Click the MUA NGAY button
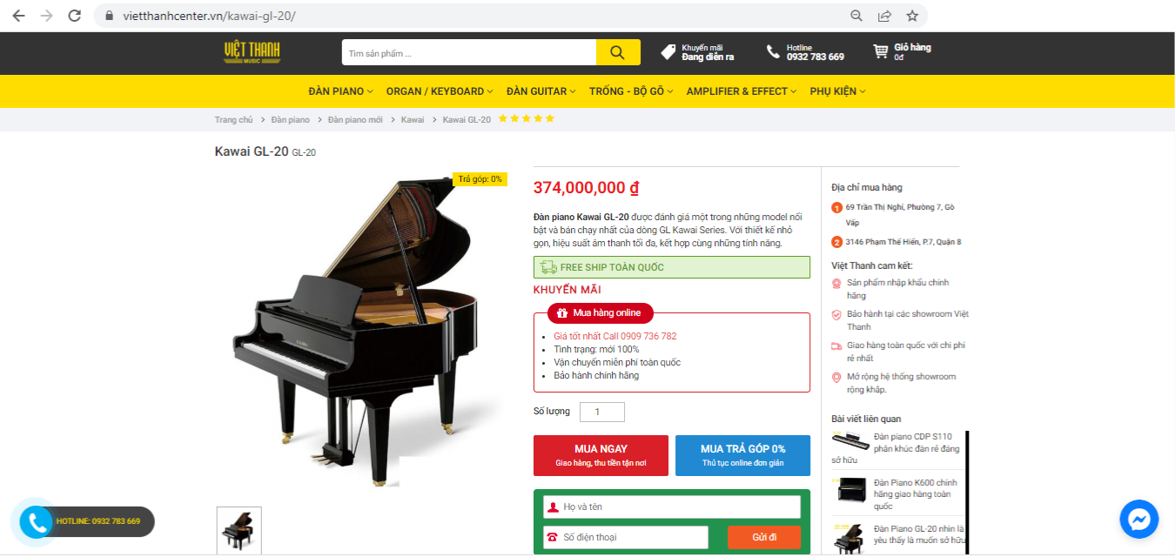This screenshot has width=1175, height=557. click(x=601, y=455)
